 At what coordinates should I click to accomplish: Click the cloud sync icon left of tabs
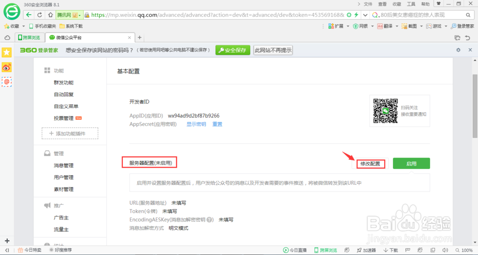pyautogui.click(x=7, y=38)
